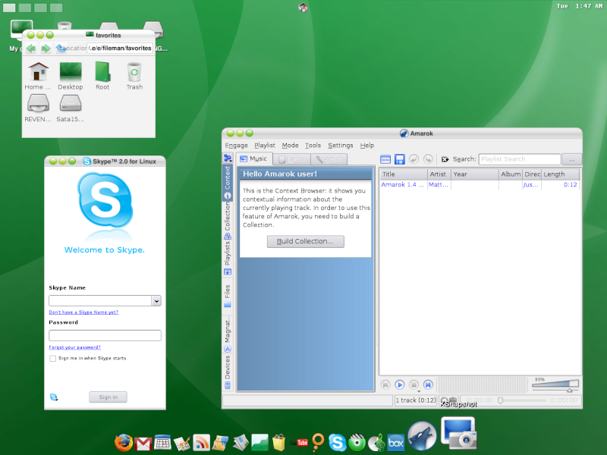Click 'Don't have a Skype Name yet?' link
Viewport: 607px width, 455px height.
tap(83, 312)
